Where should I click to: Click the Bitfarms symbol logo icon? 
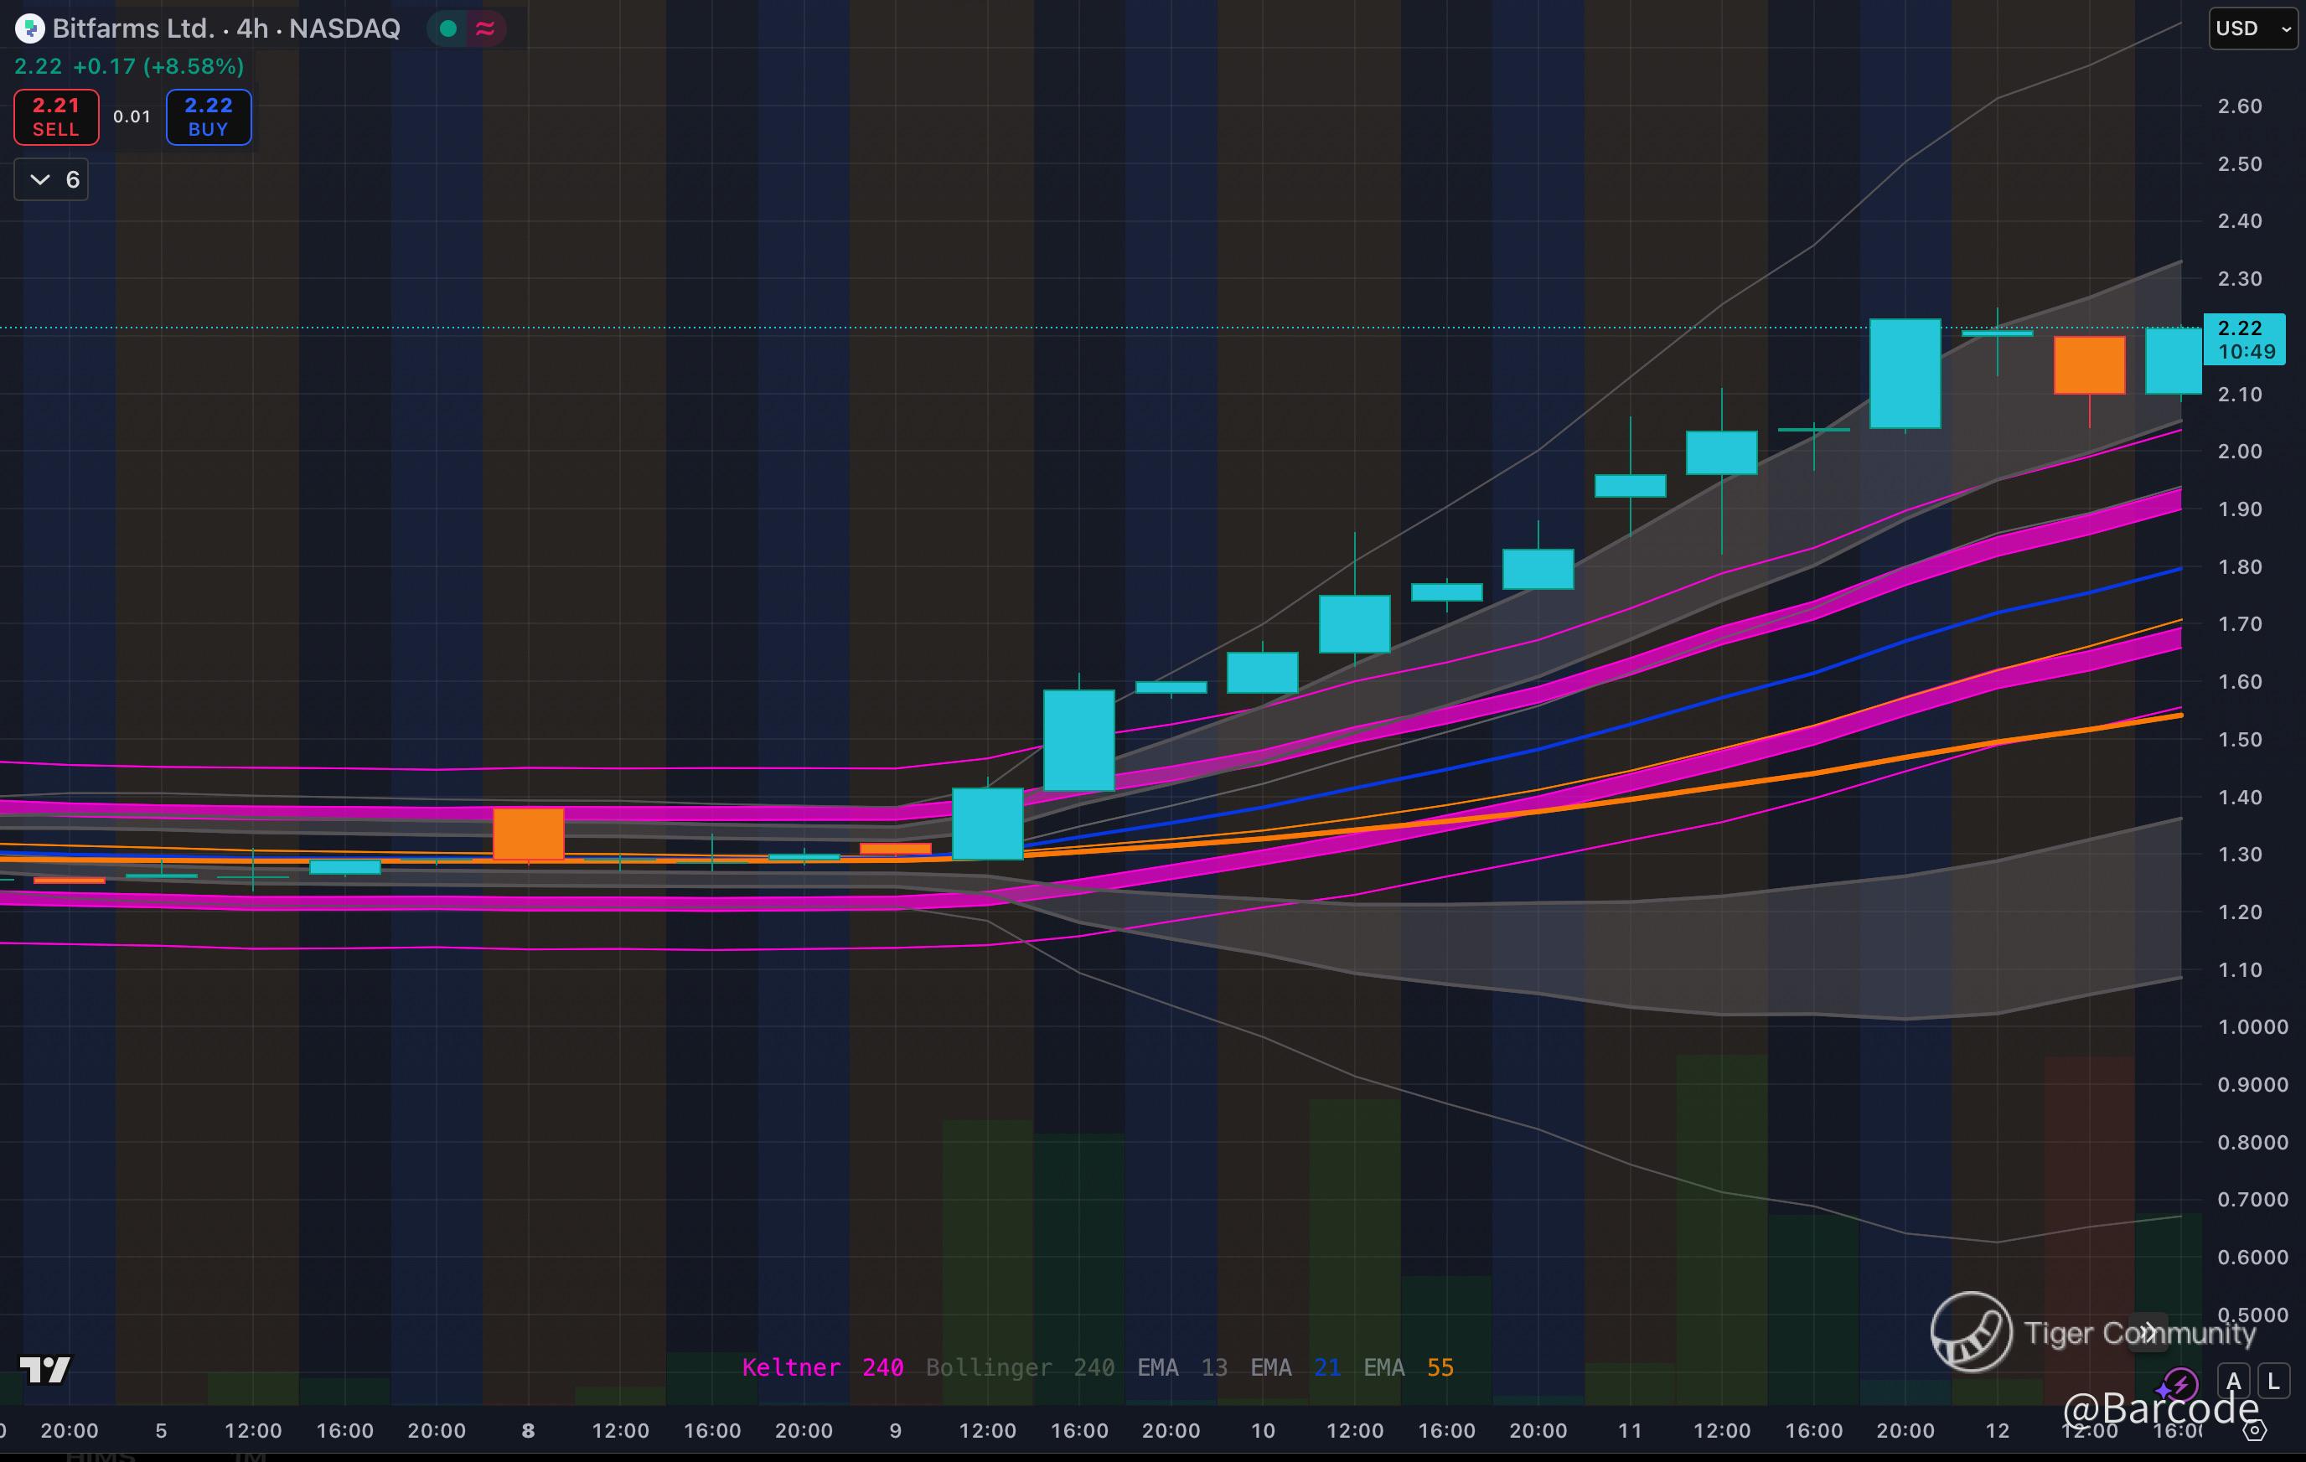click(29, 28)
